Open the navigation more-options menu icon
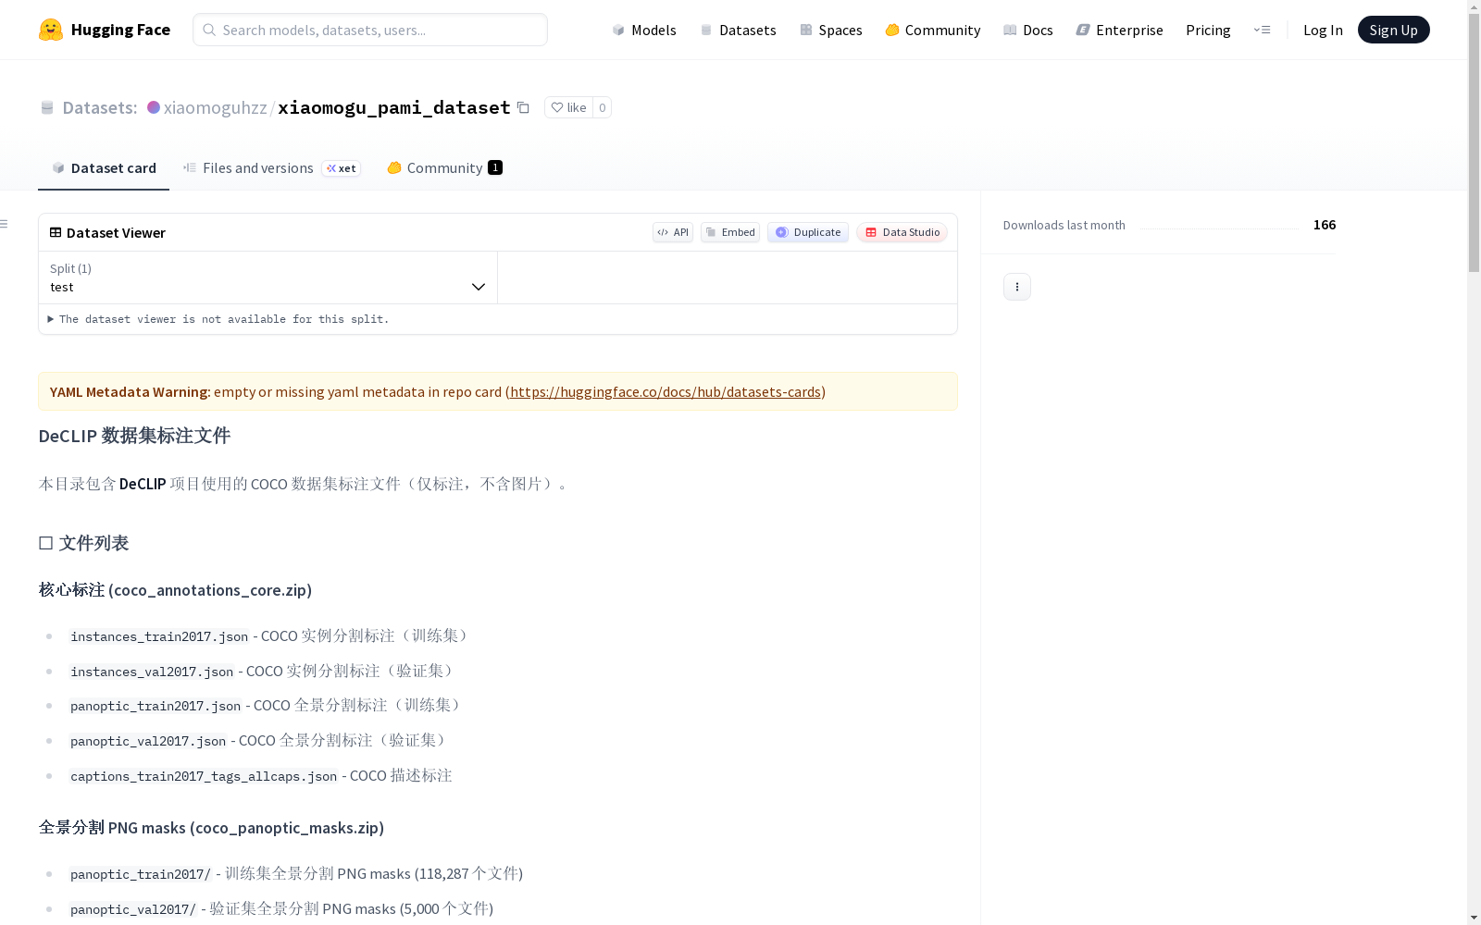 pyautogui.click(x=1262, y=30)
